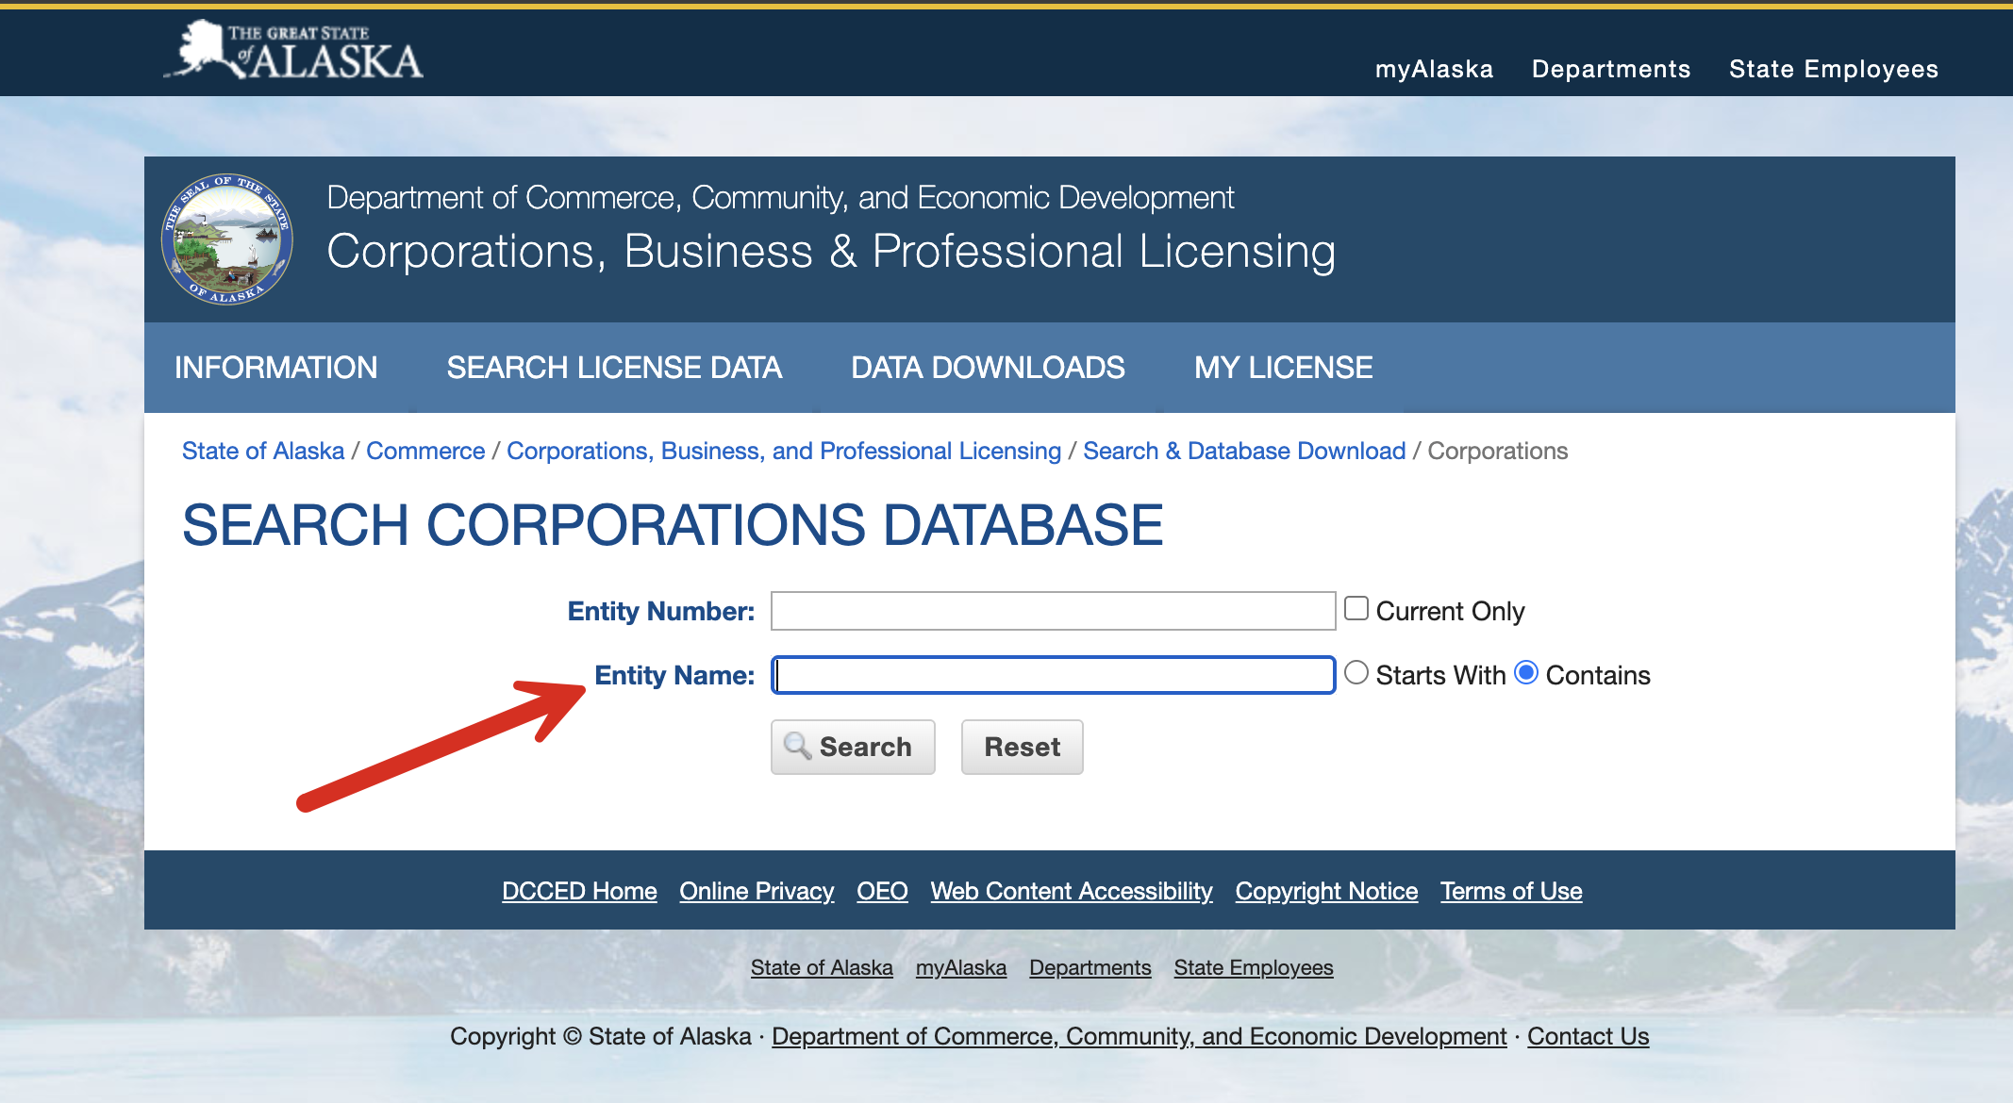
Task: Open Search & Database Download breadcrumb
Action: click(x=1244, y=451)
